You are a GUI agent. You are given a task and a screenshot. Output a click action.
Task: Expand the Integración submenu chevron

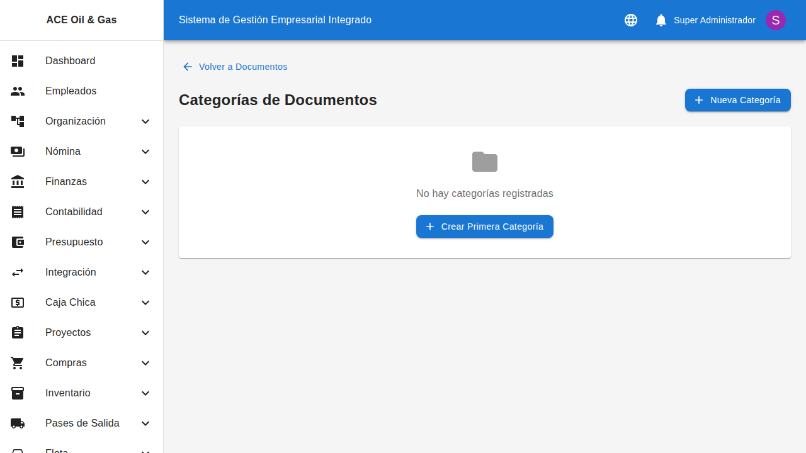point(145,272)
